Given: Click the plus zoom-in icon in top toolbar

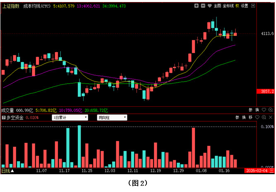Looking at the screenshot, I should click(x=197, y=6).
